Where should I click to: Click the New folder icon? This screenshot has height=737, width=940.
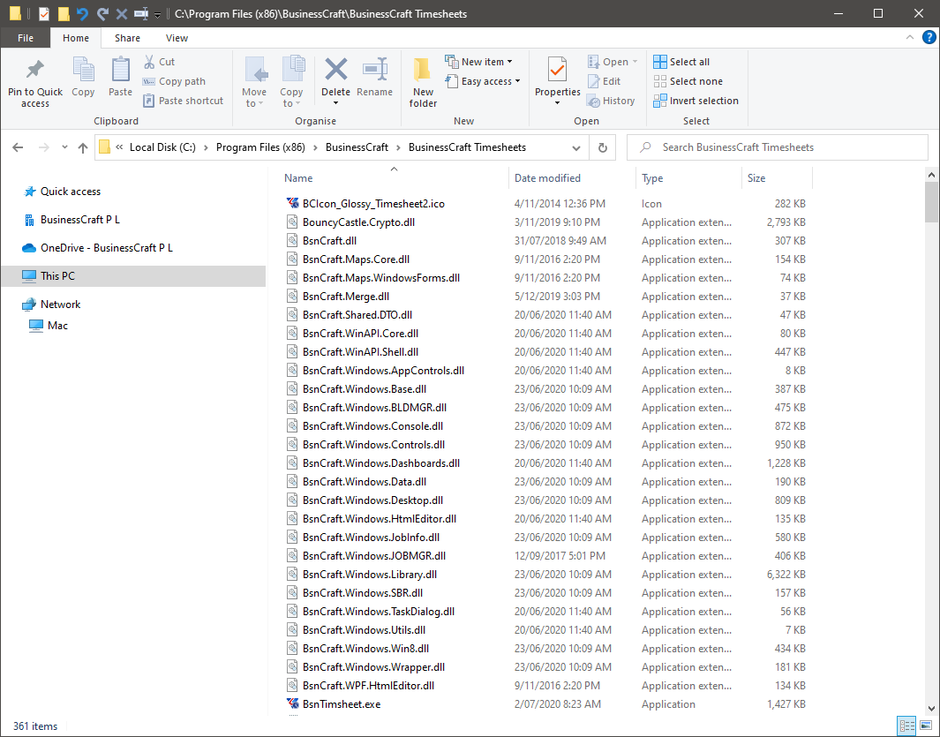coord(423,71)
